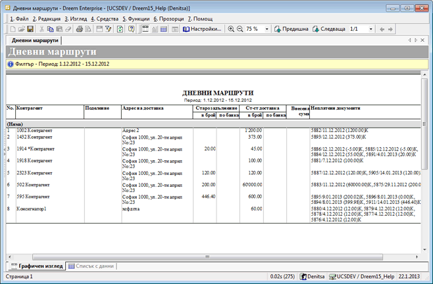Image resolution: width=433 pixels, height=284 pixels.
Task: Click the Cut scissors icon
Action: point(41,29)
